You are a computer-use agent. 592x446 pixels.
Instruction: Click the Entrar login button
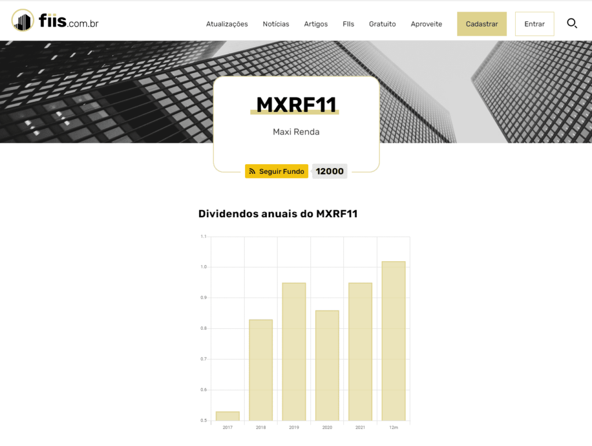[x=534, y=24]
